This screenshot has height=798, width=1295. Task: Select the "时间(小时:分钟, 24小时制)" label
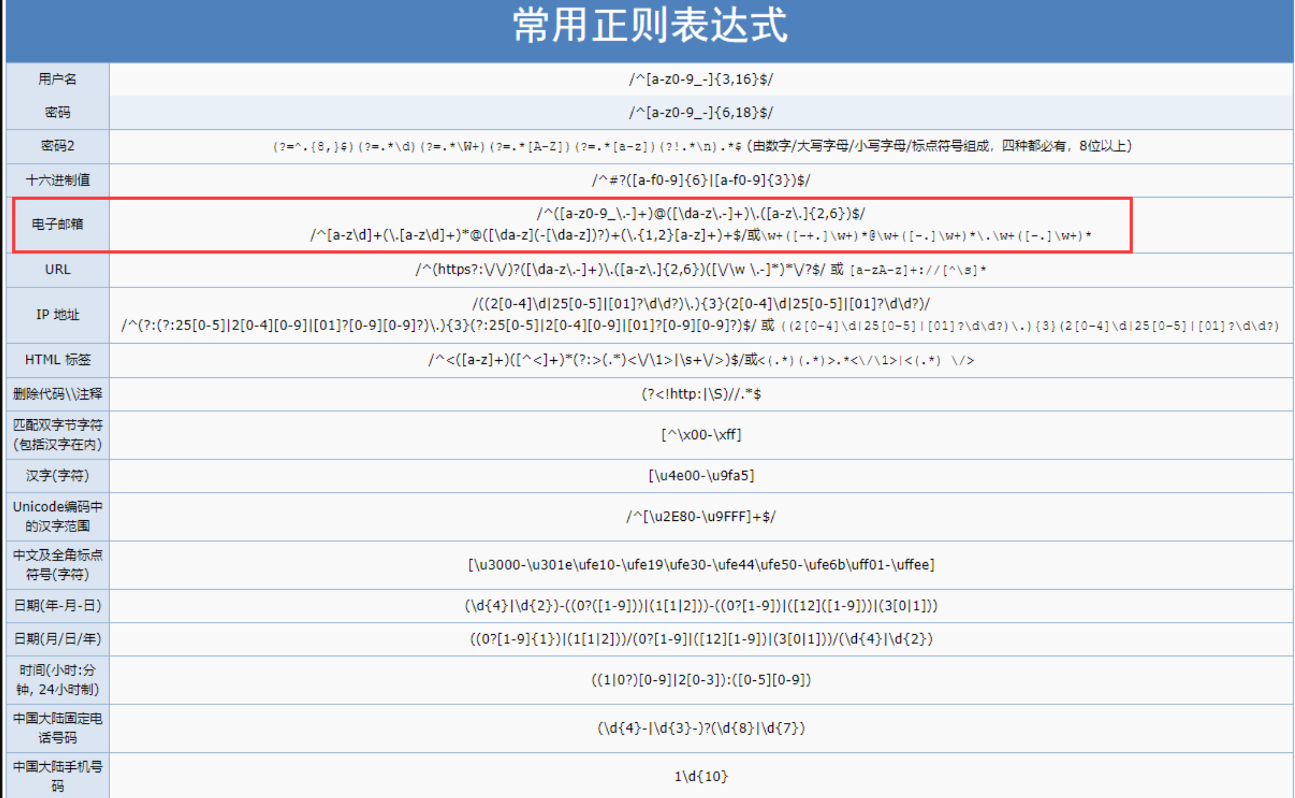coord(57,680)
